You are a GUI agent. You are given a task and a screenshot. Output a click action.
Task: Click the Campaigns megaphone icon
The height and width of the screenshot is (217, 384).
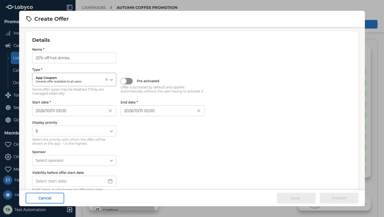(8, 46)
